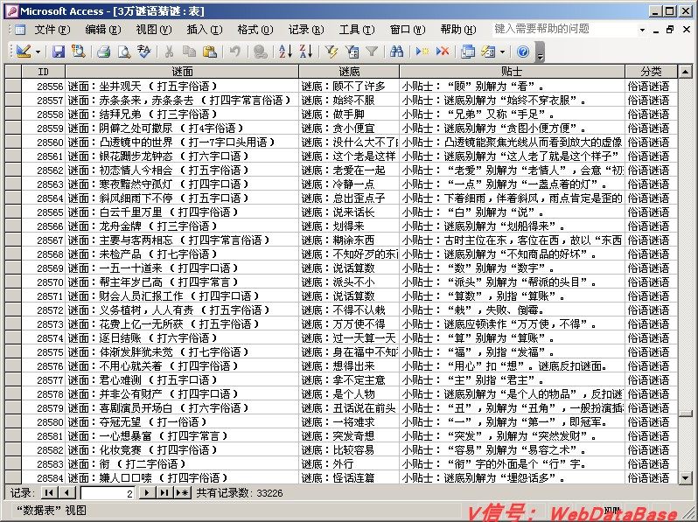Click cell 谜底：顾不了许多
The height and width of the screenshot is (522, 698).
[350, 86]
